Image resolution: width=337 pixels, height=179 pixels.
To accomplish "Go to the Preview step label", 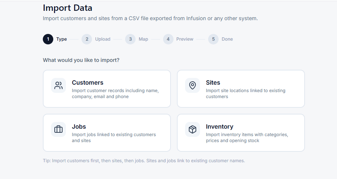I will 185,39.
